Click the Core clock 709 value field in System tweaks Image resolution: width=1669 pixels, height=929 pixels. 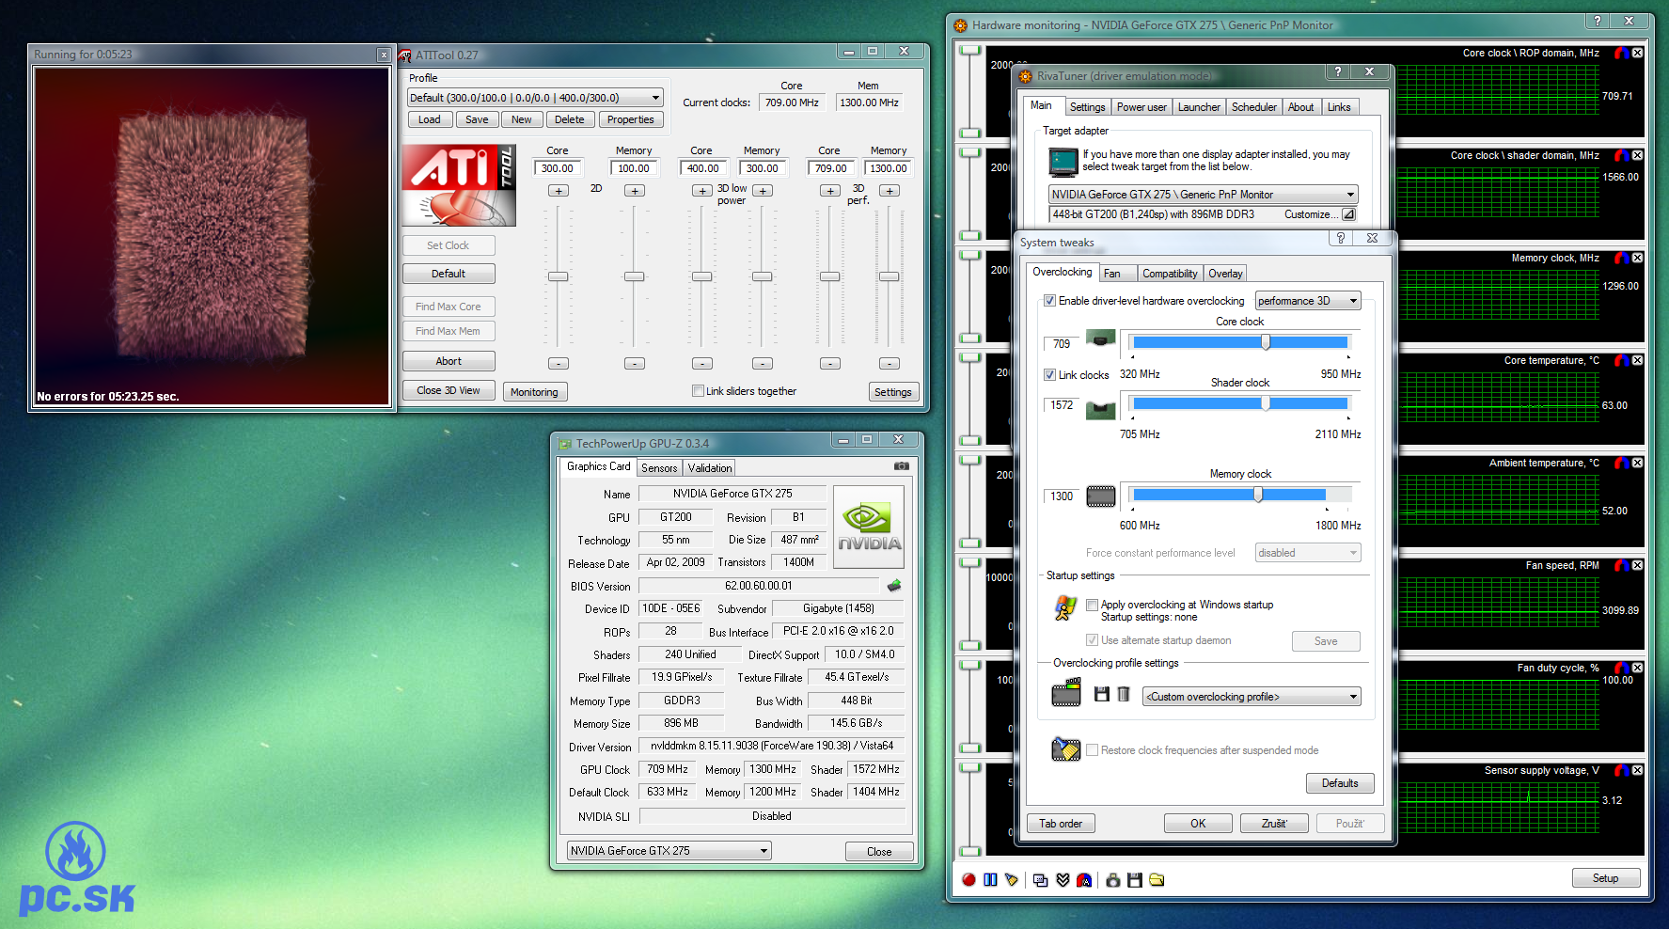1062,344
